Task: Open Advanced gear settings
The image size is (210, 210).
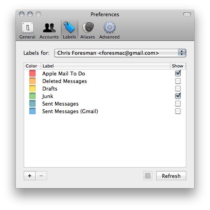Action: pos(110,27)
